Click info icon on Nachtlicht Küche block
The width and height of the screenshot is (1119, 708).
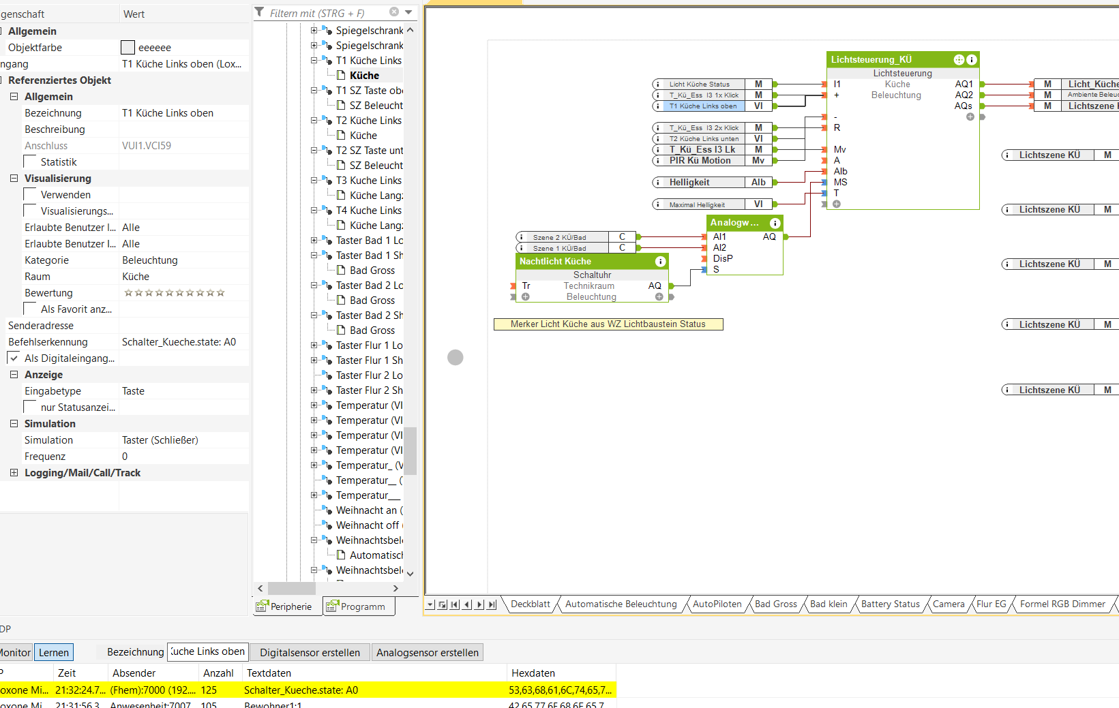click(x=660, y=262)
